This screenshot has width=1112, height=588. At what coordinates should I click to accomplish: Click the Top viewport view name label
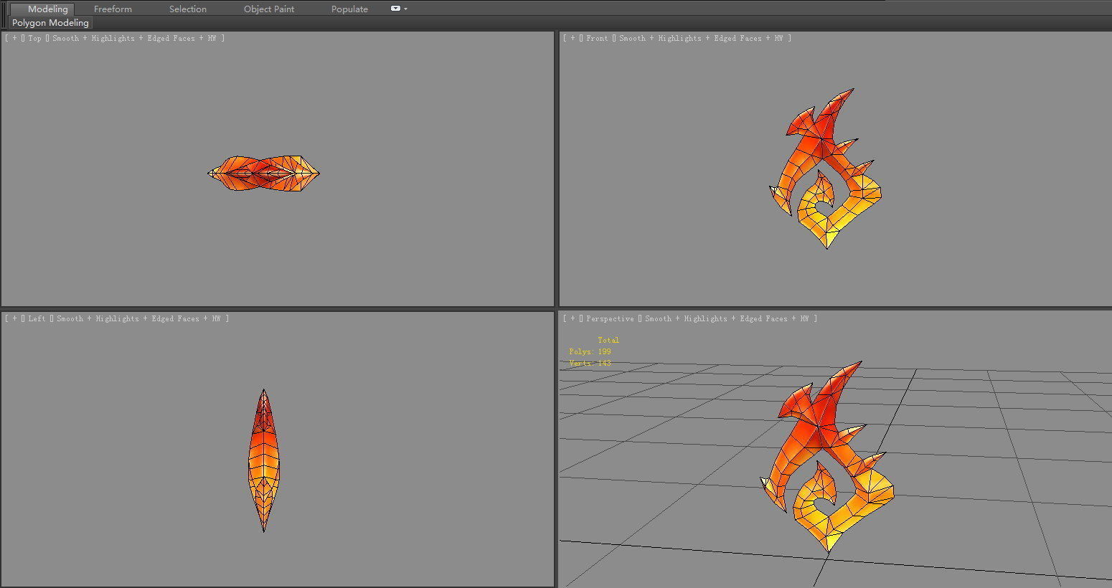tap(34, 39)
